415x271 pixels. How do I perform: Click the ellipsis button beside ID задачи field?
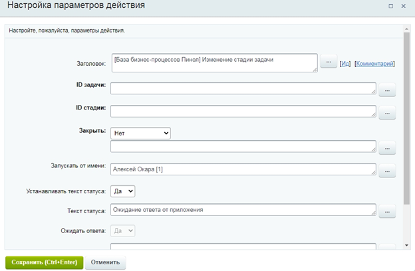(x=387, y=90)
